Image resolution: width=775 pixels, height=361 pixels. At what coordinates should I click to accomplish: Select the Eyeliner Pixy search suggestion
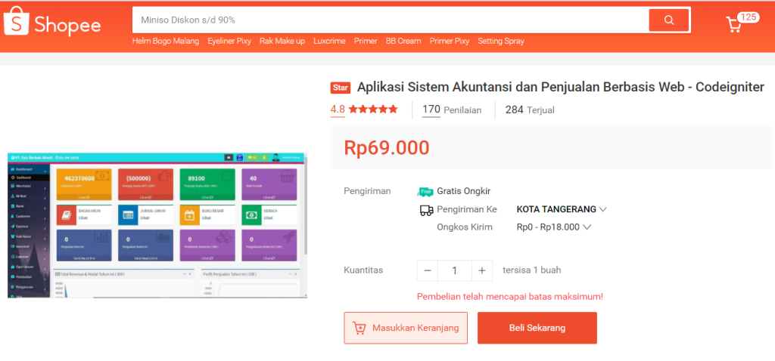(x=229, y=41)
